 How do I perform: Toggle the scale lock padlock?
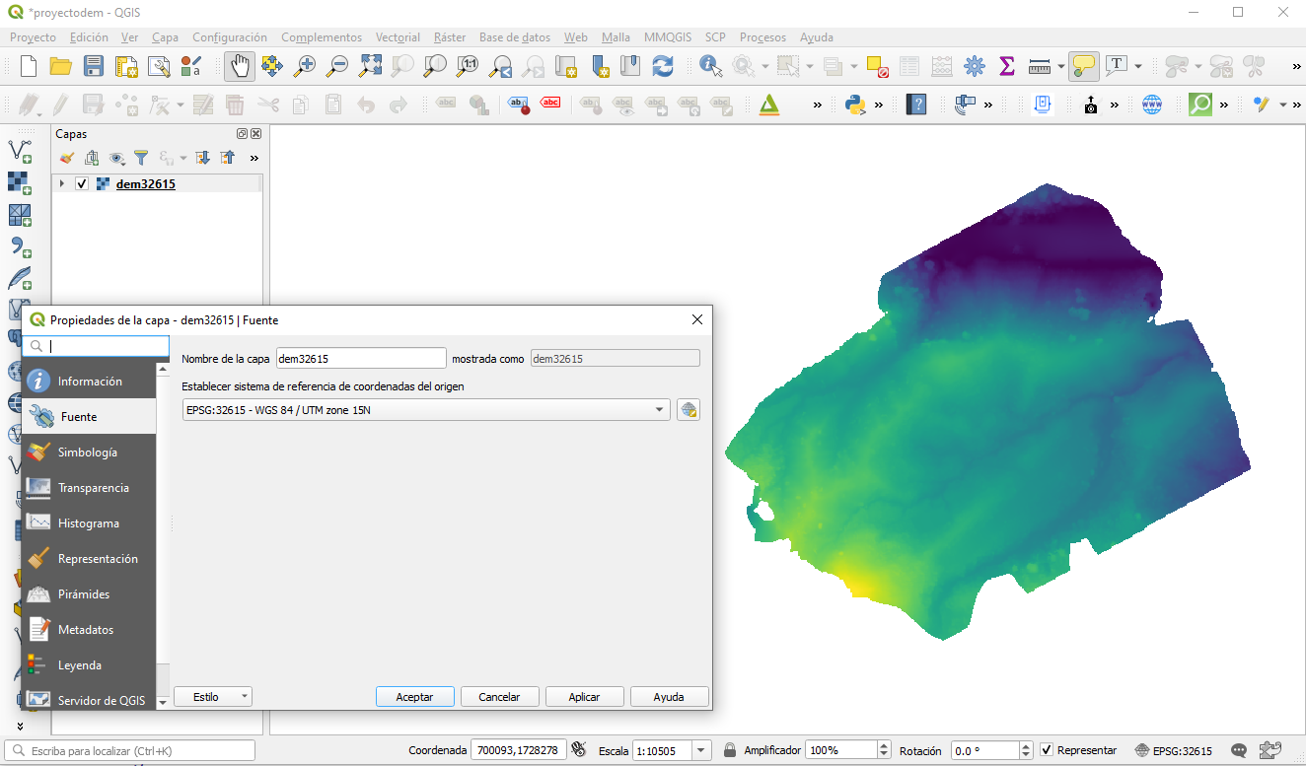point(728,750)
